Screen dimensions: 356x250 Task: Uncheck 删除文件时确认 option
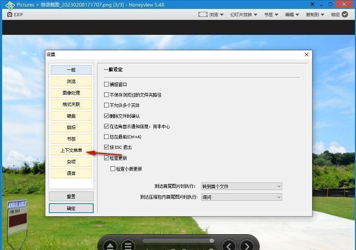106,116
